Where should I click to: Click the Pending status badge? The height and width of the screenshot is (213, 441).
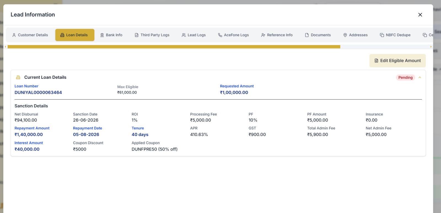click(x=405, y=77)
